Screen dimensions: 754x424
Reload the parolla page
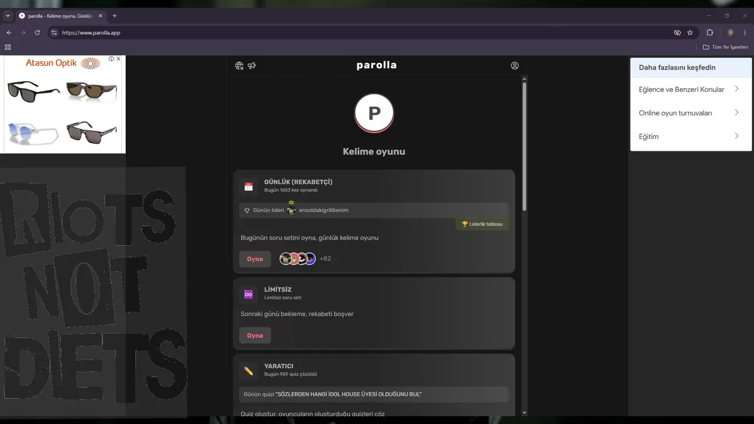tap(37, 32)
